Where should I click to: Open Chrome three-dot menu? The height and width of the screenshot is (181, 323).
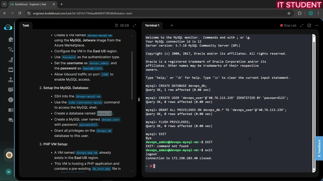[318, 13]
